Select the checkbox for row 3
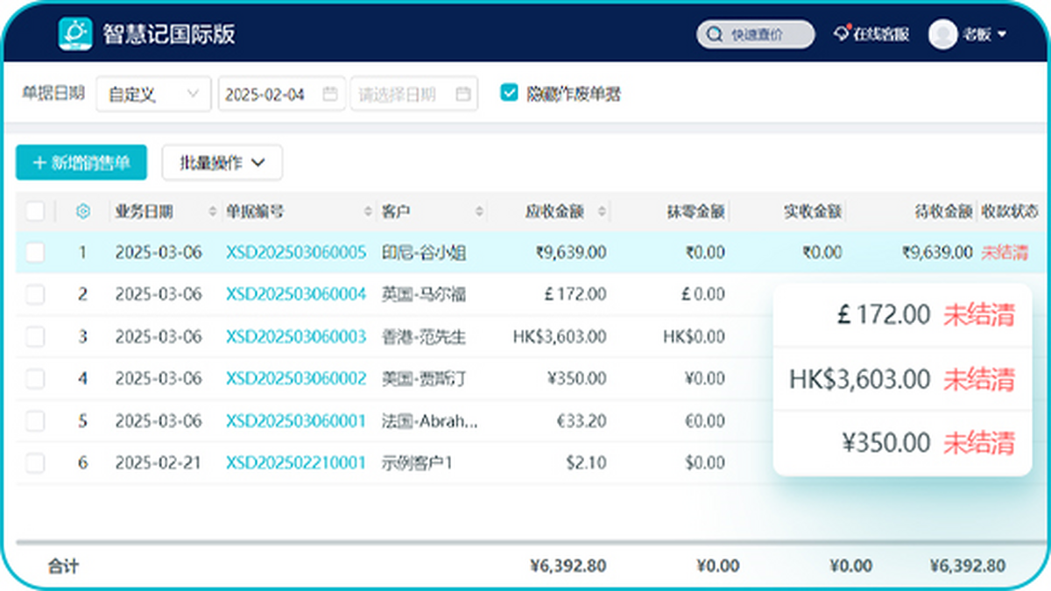This screenshot has width=1051, height=591. pos(35,337)
